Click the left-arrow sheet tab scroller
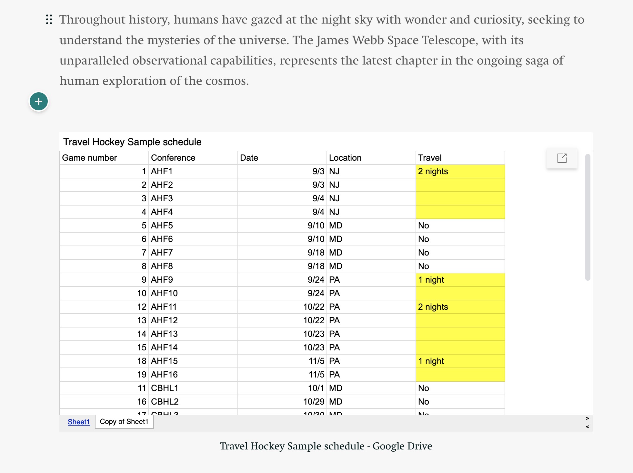This screenshot has height=473, width=633. tap(587, 427)
